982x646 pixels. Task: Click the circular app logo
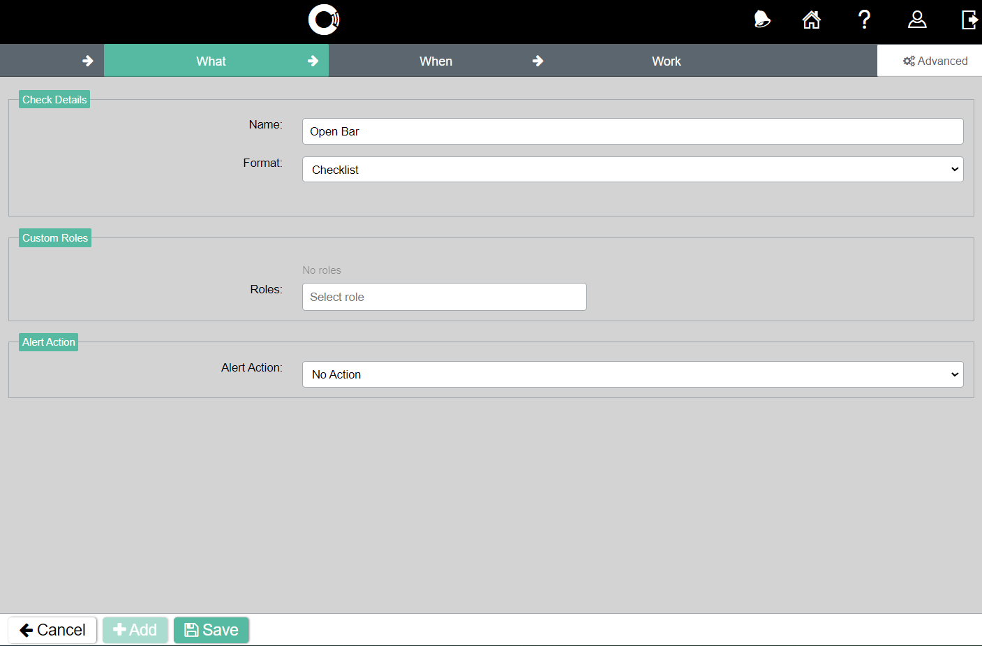[x=324, y=20]
